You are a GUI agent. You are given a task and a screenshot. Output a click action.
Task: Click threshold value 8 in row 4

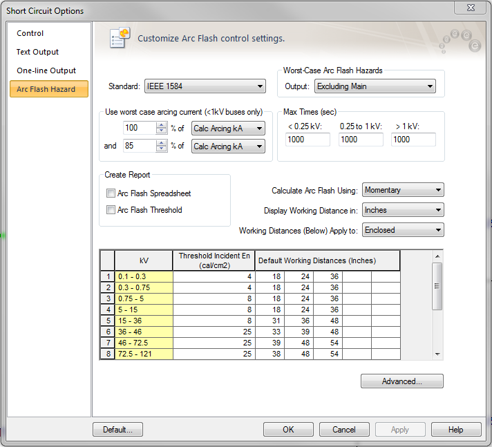coord(214,310)
